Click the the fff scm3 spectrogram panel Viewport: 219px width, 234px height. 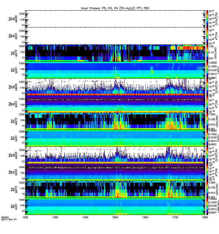115,172
